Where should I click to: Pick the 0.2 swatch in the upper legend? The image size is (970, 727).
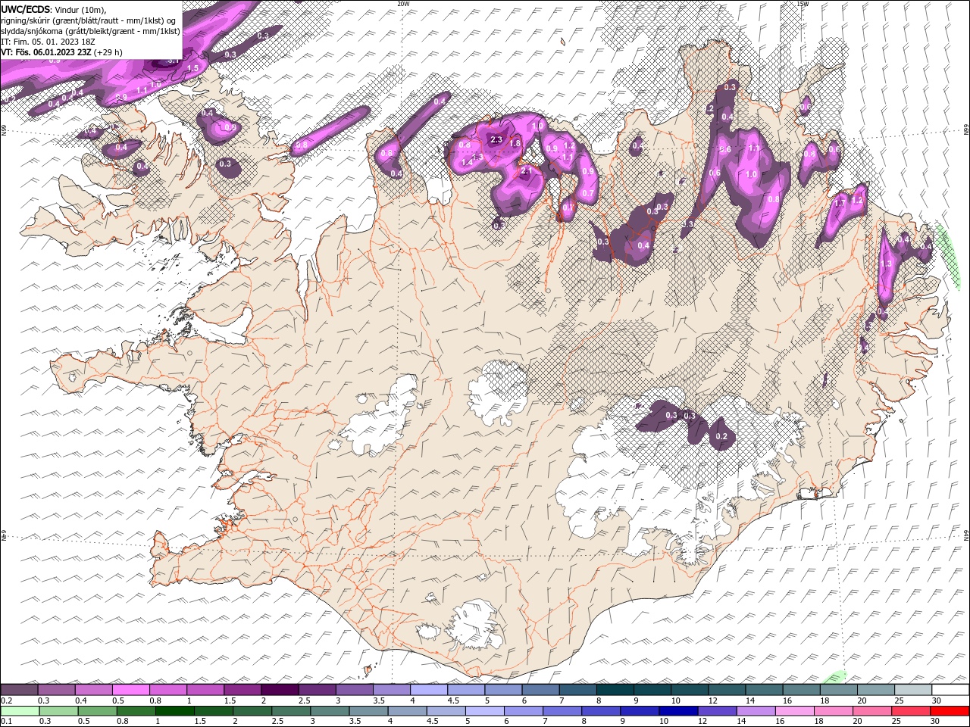click(19, 690)
